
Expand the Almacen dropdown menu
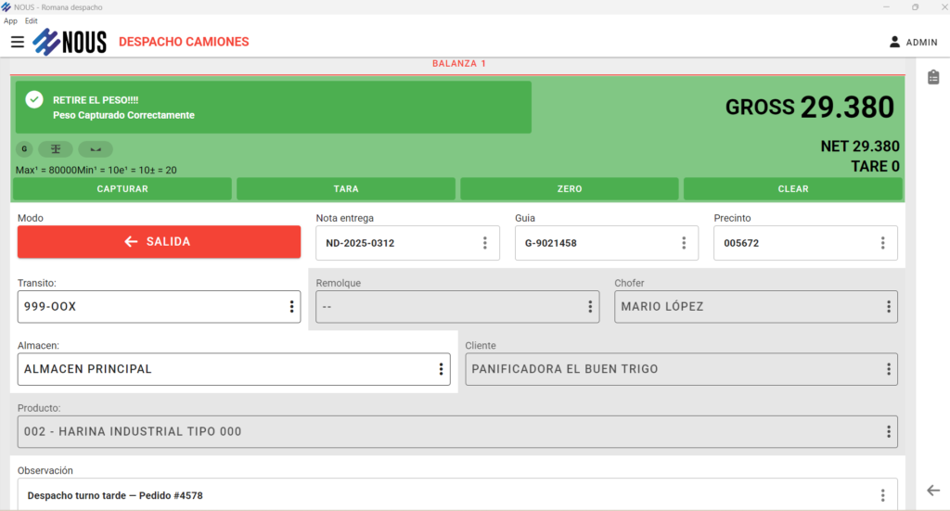click(x=441, y=369)
